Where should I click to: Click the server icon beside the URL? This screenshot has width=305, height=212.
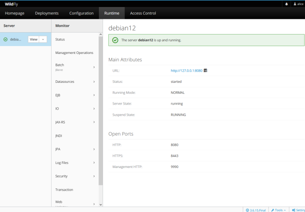(205, 70)
